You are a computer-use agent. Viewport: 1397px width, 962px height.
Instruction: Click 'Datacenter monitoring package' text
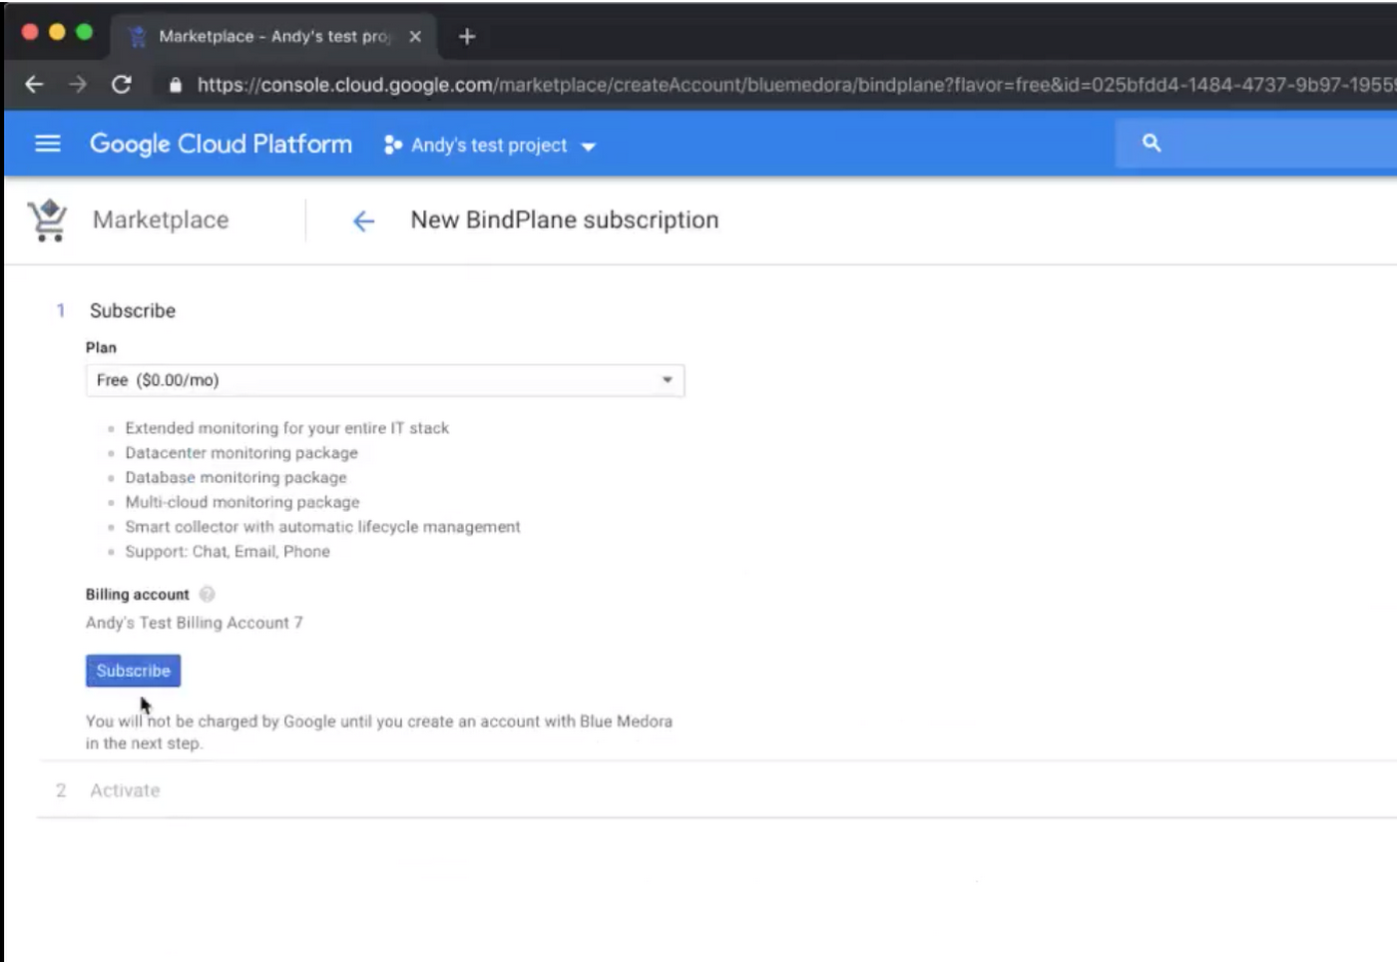(x=241, y=453)
